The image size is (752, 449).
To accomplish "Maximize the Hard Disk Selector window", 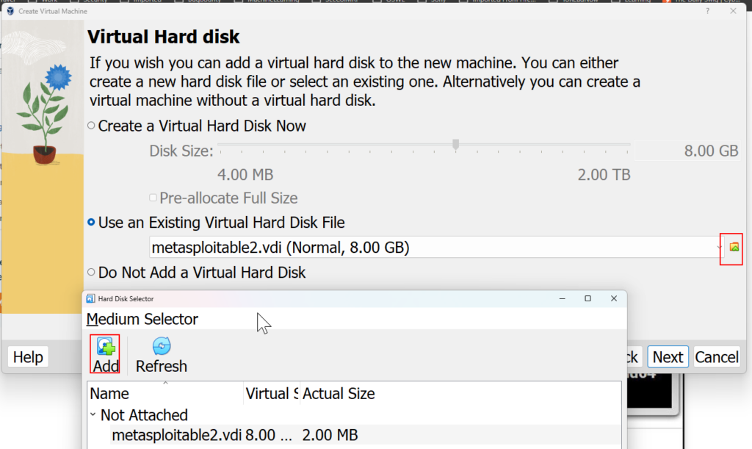I will coord(587,298).
